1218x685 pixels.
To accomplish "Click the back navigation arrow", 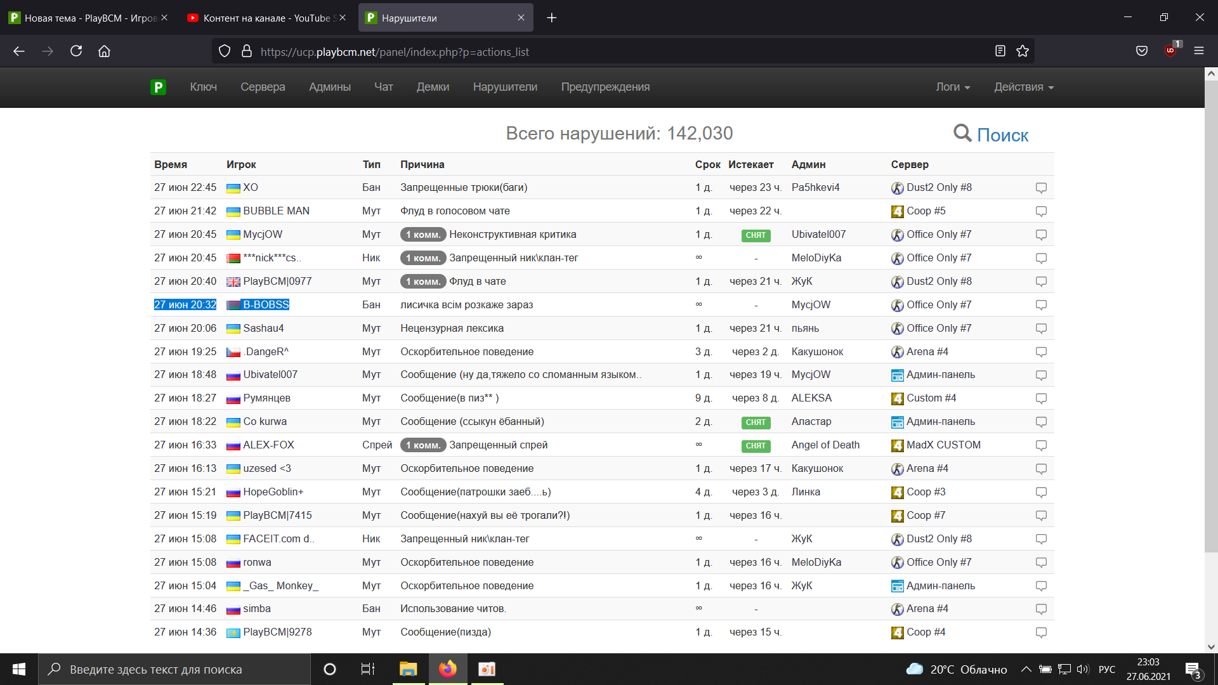I will click(x=19, y=51).
